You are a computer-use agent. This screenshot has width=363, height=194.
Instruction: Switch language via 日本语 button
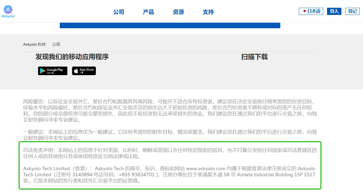point(311,11)
